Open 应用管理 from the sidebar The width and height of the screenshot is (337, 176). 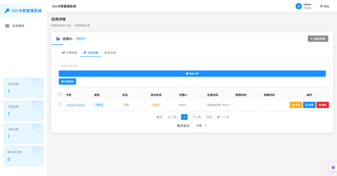click(18, 26)
